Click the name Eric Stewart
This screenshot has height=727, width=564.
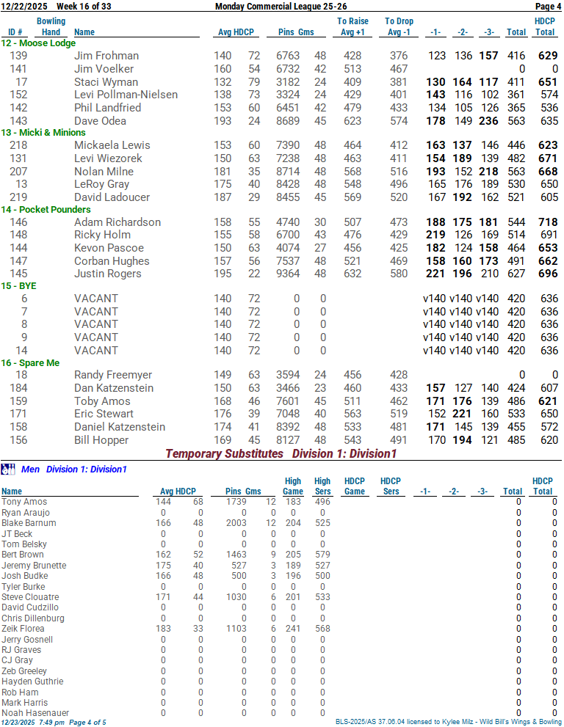[x=104, y=414]
